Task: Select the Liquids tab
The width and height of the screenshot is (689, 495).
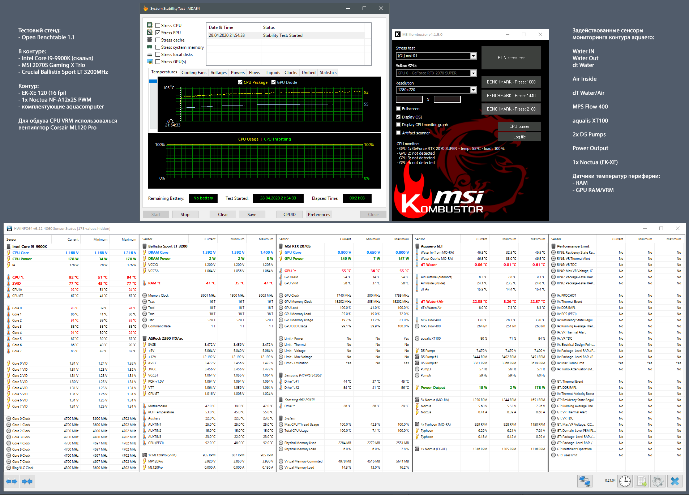Action: pyautogui.click(x=273, y=72)
